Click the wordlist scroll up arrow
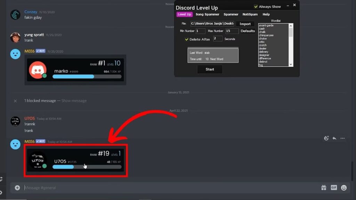Screen dimensions: 356x200 [291, 26]
